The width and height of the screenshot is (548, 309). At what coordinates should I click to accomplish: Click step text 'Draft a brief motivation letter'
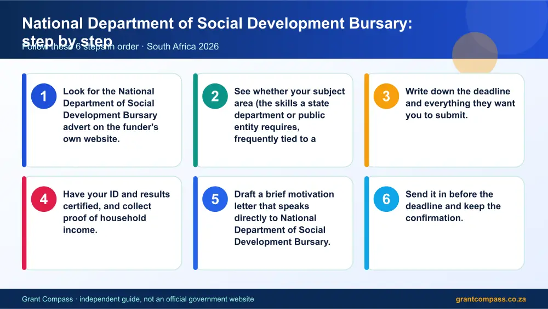(x=284, y=200)
